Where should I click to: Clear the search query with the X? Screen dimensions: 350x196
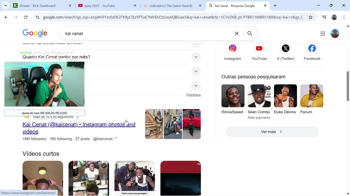237,33
